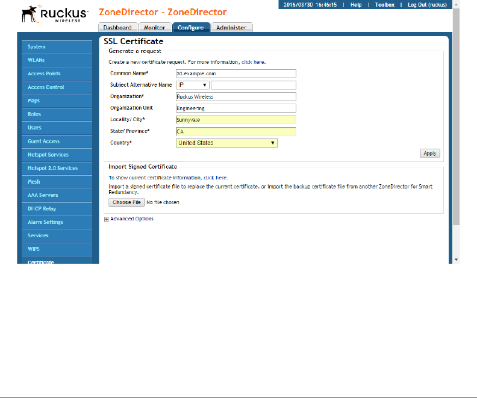Viewport: 477px width, 398px height.
Task: Select the Configure tab
Action: (x=191, y=27)
